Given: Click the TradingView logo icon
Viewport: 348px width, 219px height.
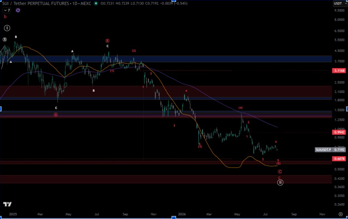Looking at the screenshot, I should [x=7, y=204].
